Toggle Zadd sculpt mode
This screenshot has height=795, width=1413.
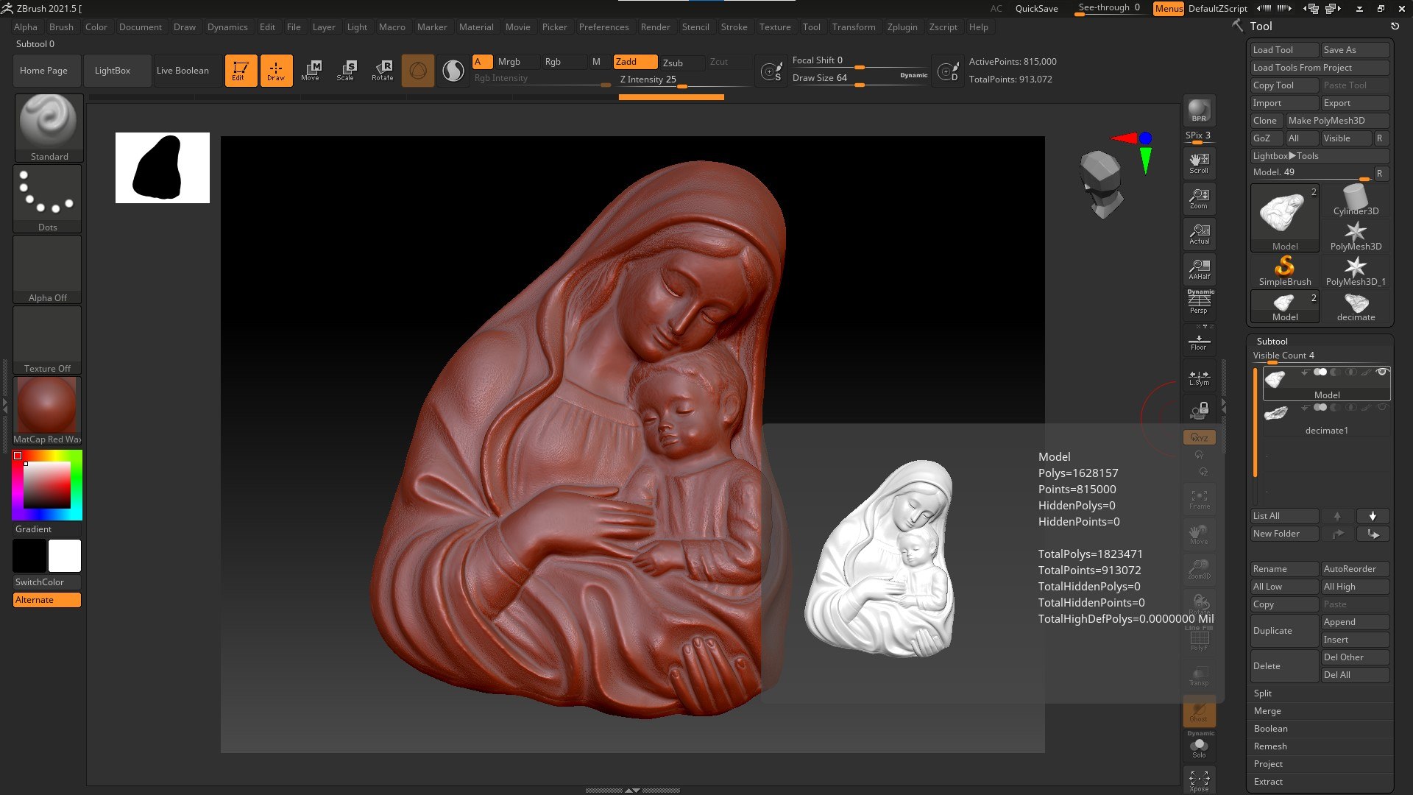point(635,62)
